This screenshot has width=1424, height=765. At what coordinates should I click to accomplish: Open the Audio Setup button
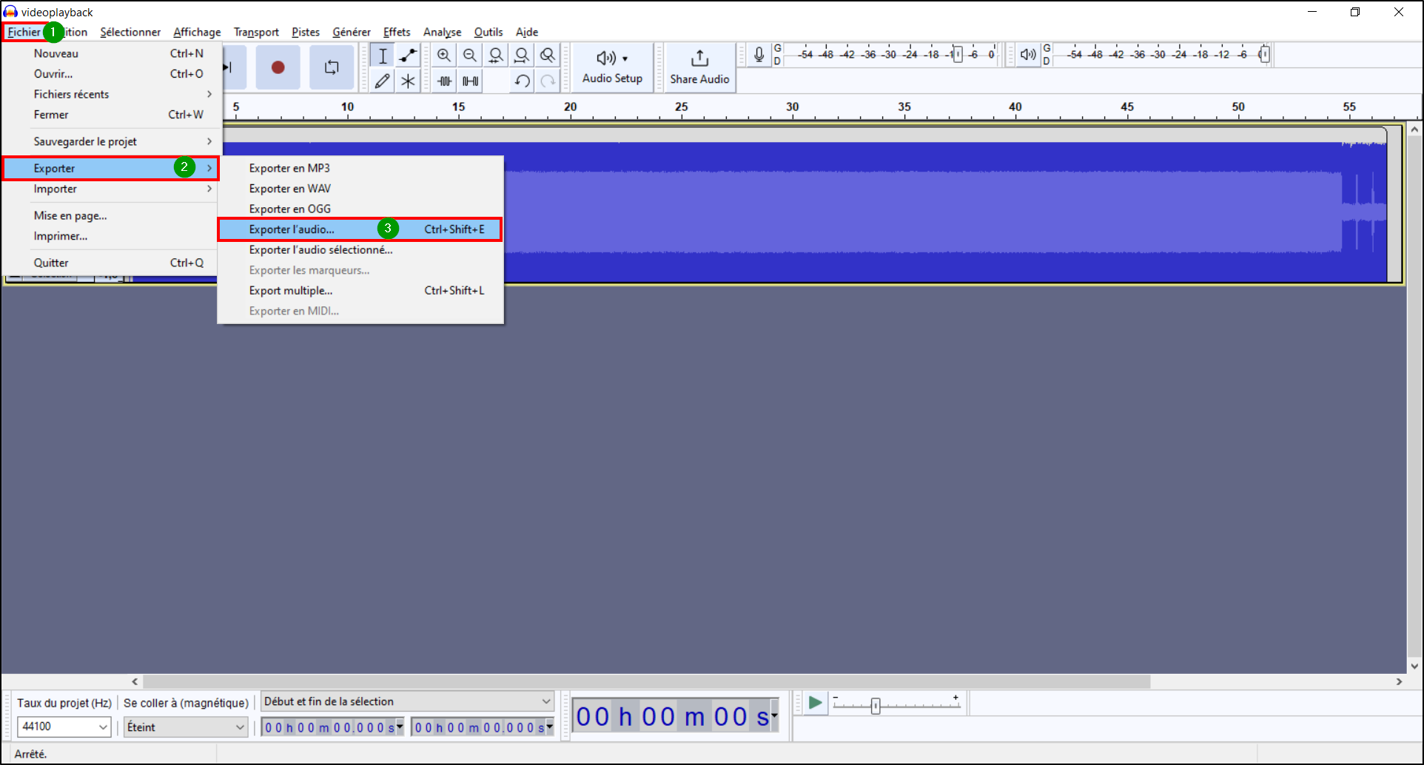(612, 67)
